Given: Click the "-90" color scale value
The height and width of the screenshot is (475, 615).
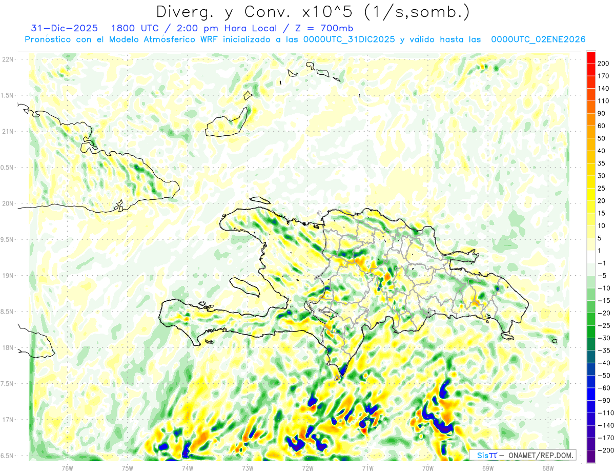Looking at the screenshot, I should (x=603, y=400).
